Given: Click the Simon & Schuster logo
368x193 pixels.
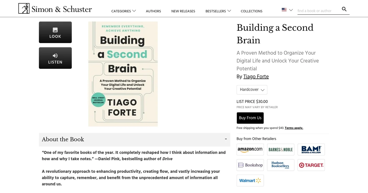Looking at the screenshot, I should [55, 9].
